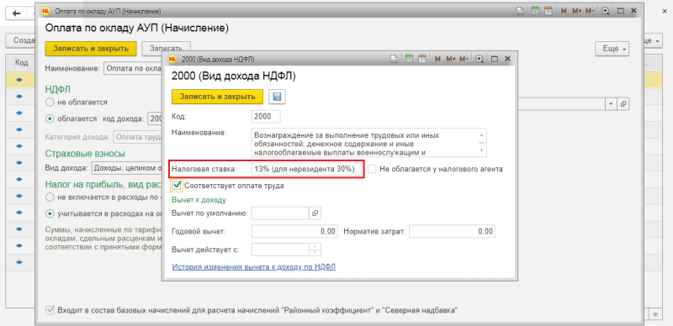The width and height of the screenshot is (673, 326).
Task: Maximize the 2000 Вид дохода НДФЛ dialog
Action: [494, 59]
